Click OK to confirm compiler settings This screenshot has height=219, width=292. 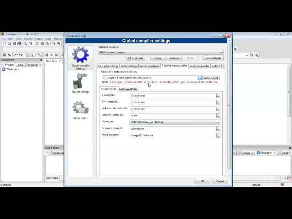(203, 181)
